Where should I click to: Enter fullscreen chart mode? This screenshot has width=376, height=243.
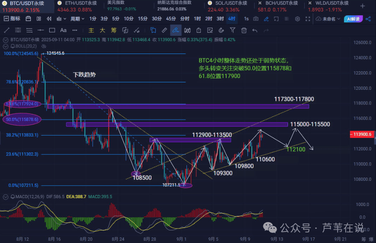pos(307,19)
